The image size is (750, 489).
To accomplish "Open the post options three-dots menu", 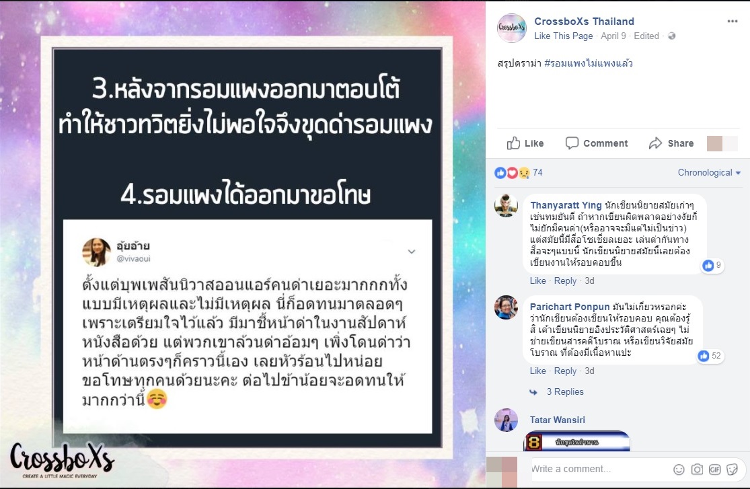I will pyautogui.click(x=733, y=21).
